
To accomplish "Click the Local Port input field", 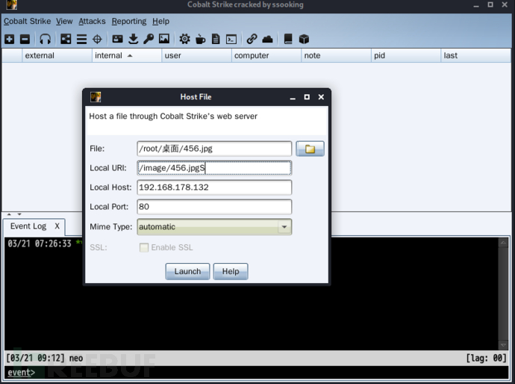I will click(214, 207).
